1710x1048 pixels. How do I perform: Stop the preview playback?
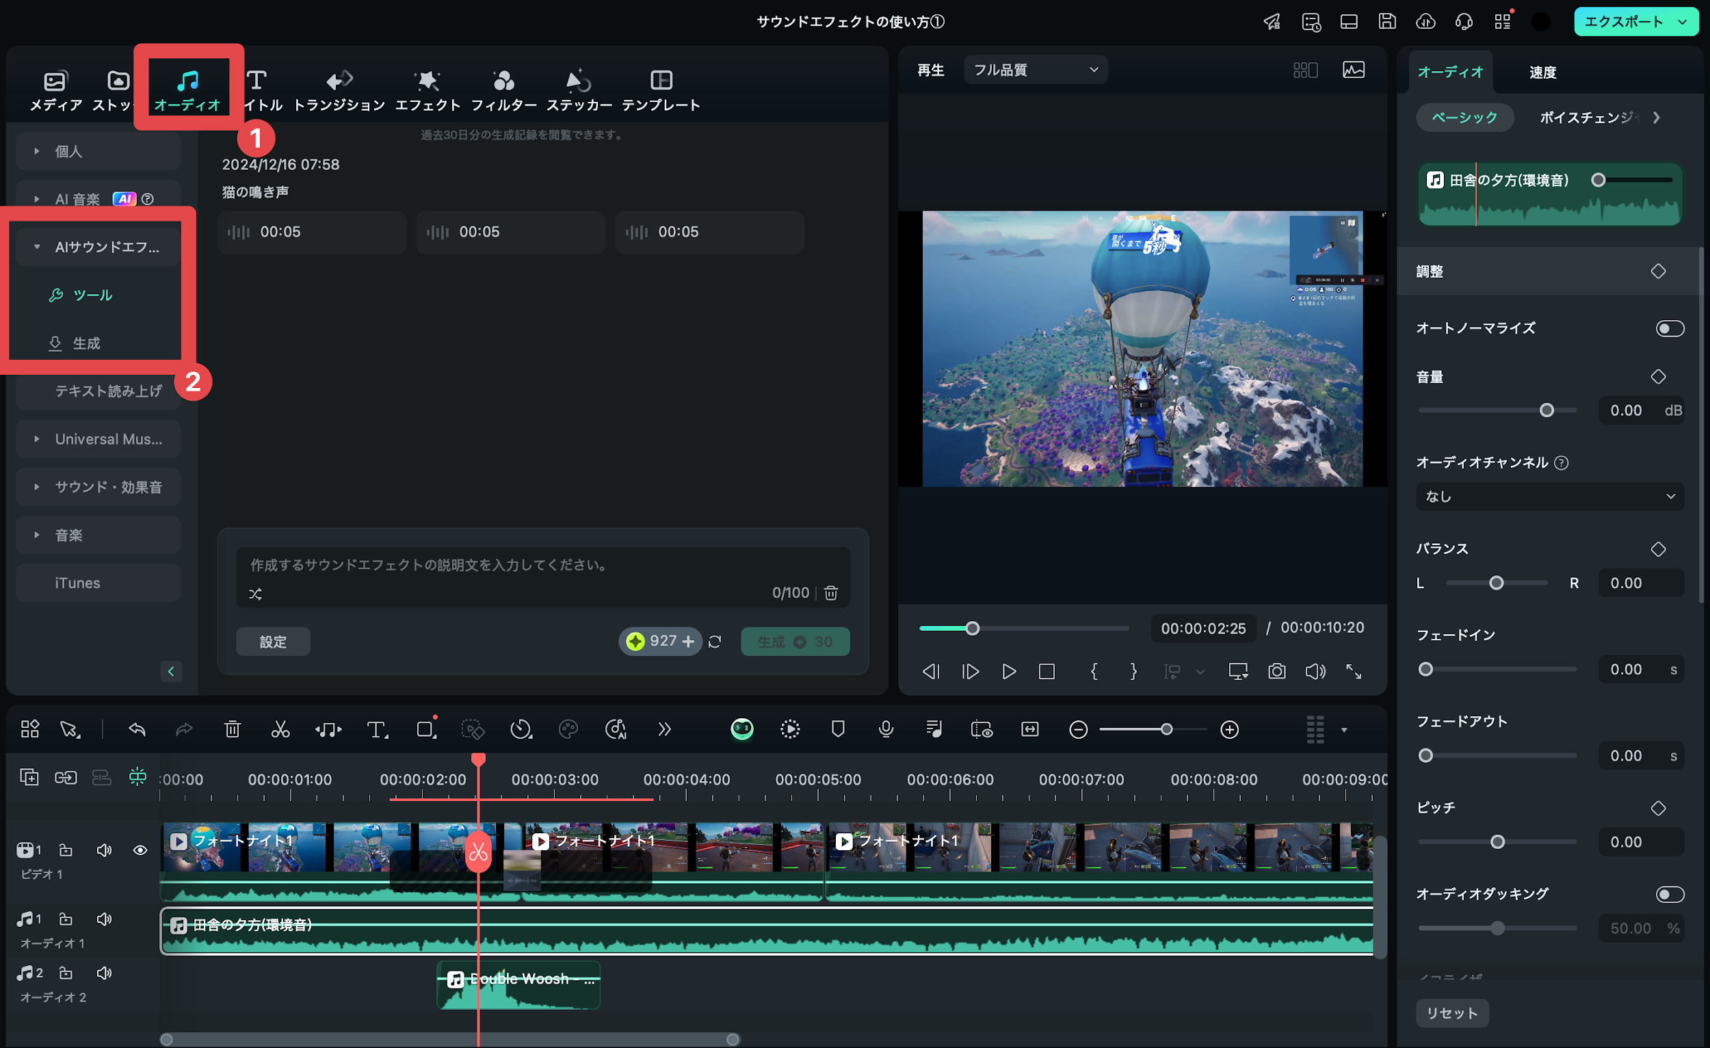tap(1047, 671)
